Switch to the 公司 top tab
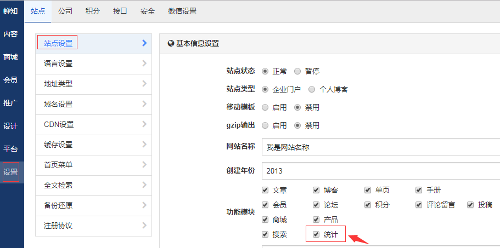 click(65, 11)
